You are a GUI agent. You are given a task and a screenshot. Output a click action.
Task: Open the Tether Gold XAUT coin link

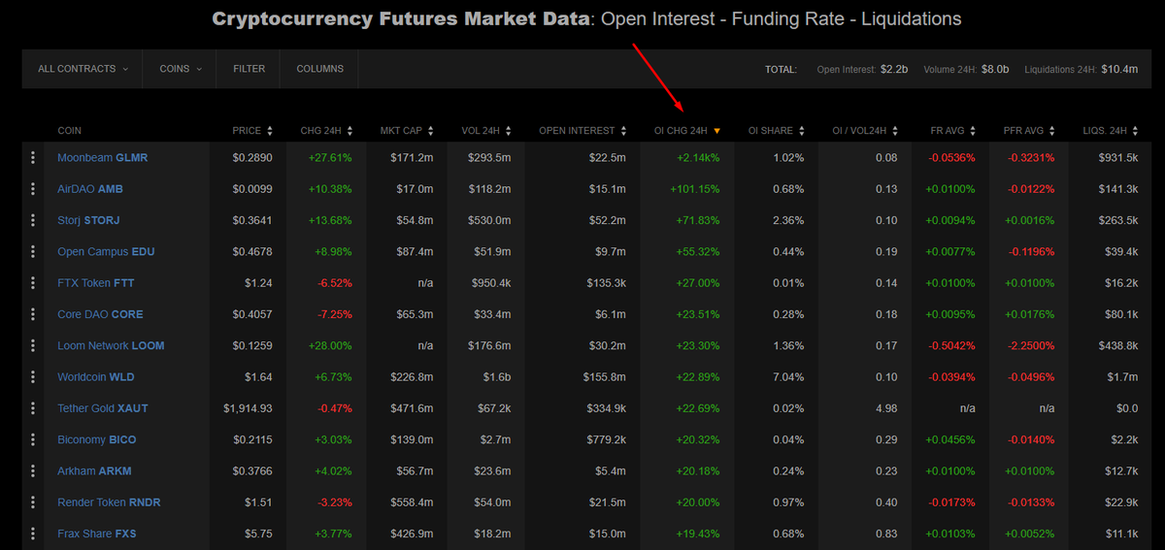(103, 408)
